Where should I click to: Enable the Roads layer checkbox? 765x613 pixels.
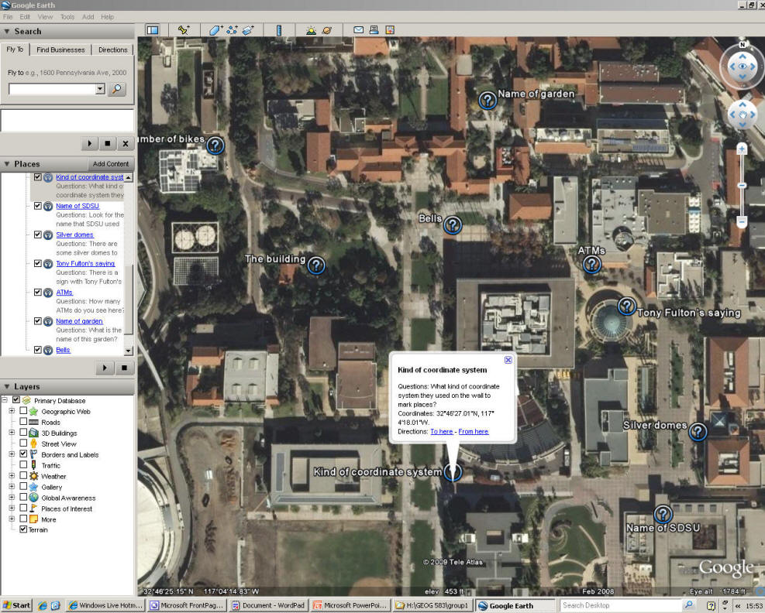[23, 422]
